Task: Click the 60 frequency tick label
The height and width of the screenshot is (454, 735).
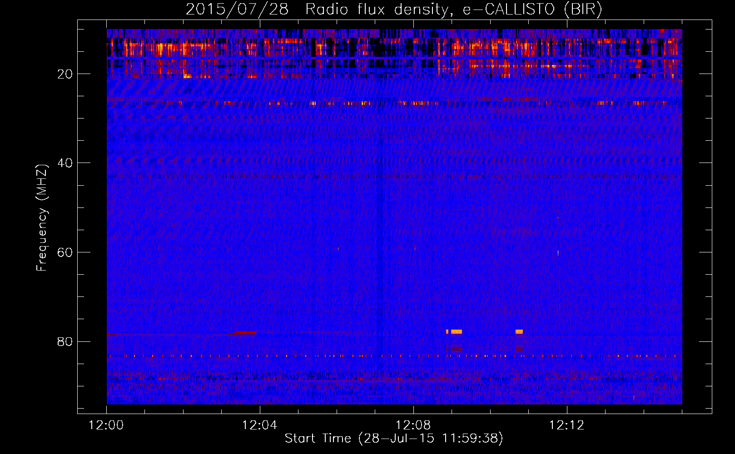Action: 65,252
